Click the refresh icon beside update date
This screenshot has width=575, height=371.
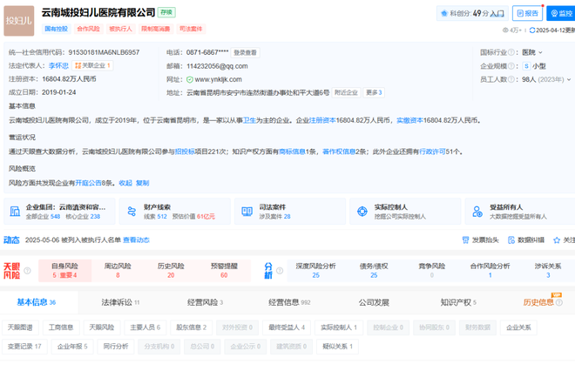click(x=532, y=30)
